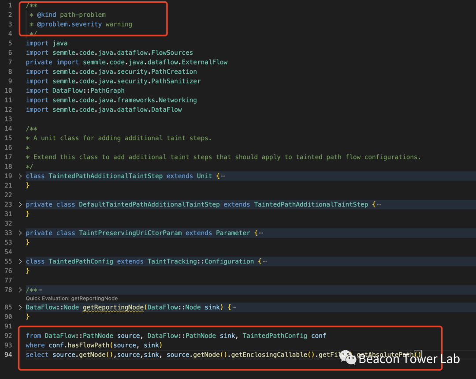The width and height of the screenshot is (476, 379).
Task: Click line number 1 in the gutter
Action: [11, 5]
